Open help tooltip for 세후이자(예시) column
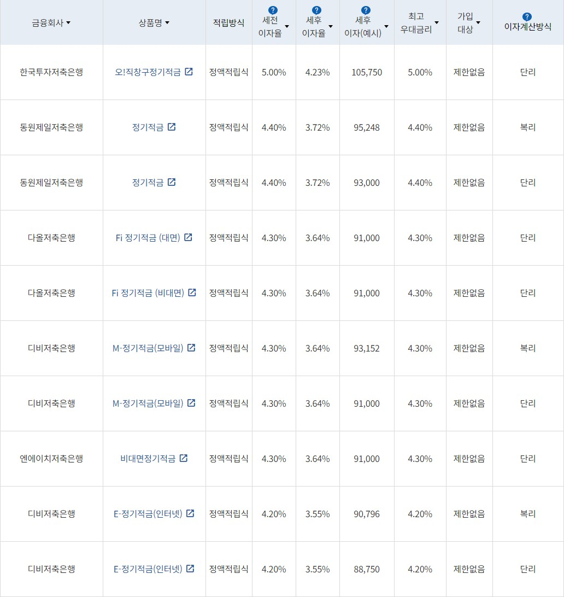Image resolution: width=564 pixels, height=597 pixels. [x=366, y=9]
